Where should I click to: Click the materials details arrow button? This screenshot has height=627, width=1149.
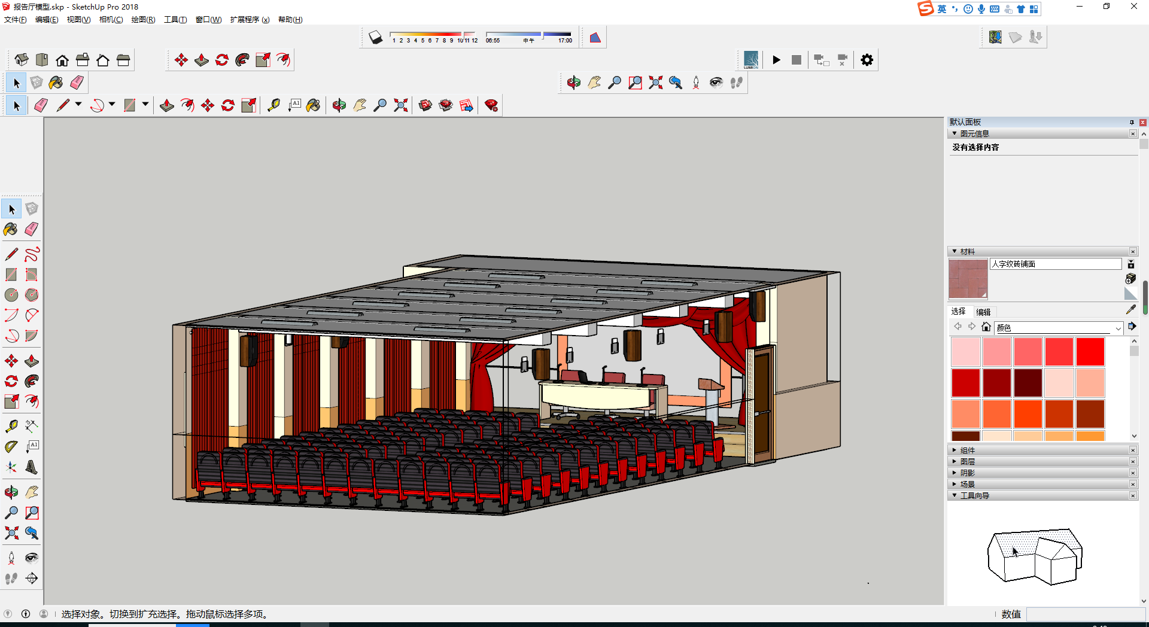[x=1132, y=327]
